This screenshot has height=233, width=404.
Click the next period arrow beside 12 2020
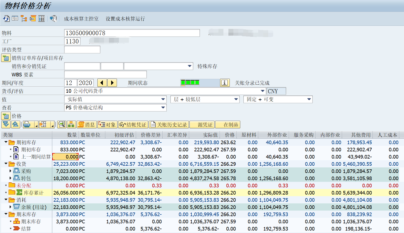113,82
